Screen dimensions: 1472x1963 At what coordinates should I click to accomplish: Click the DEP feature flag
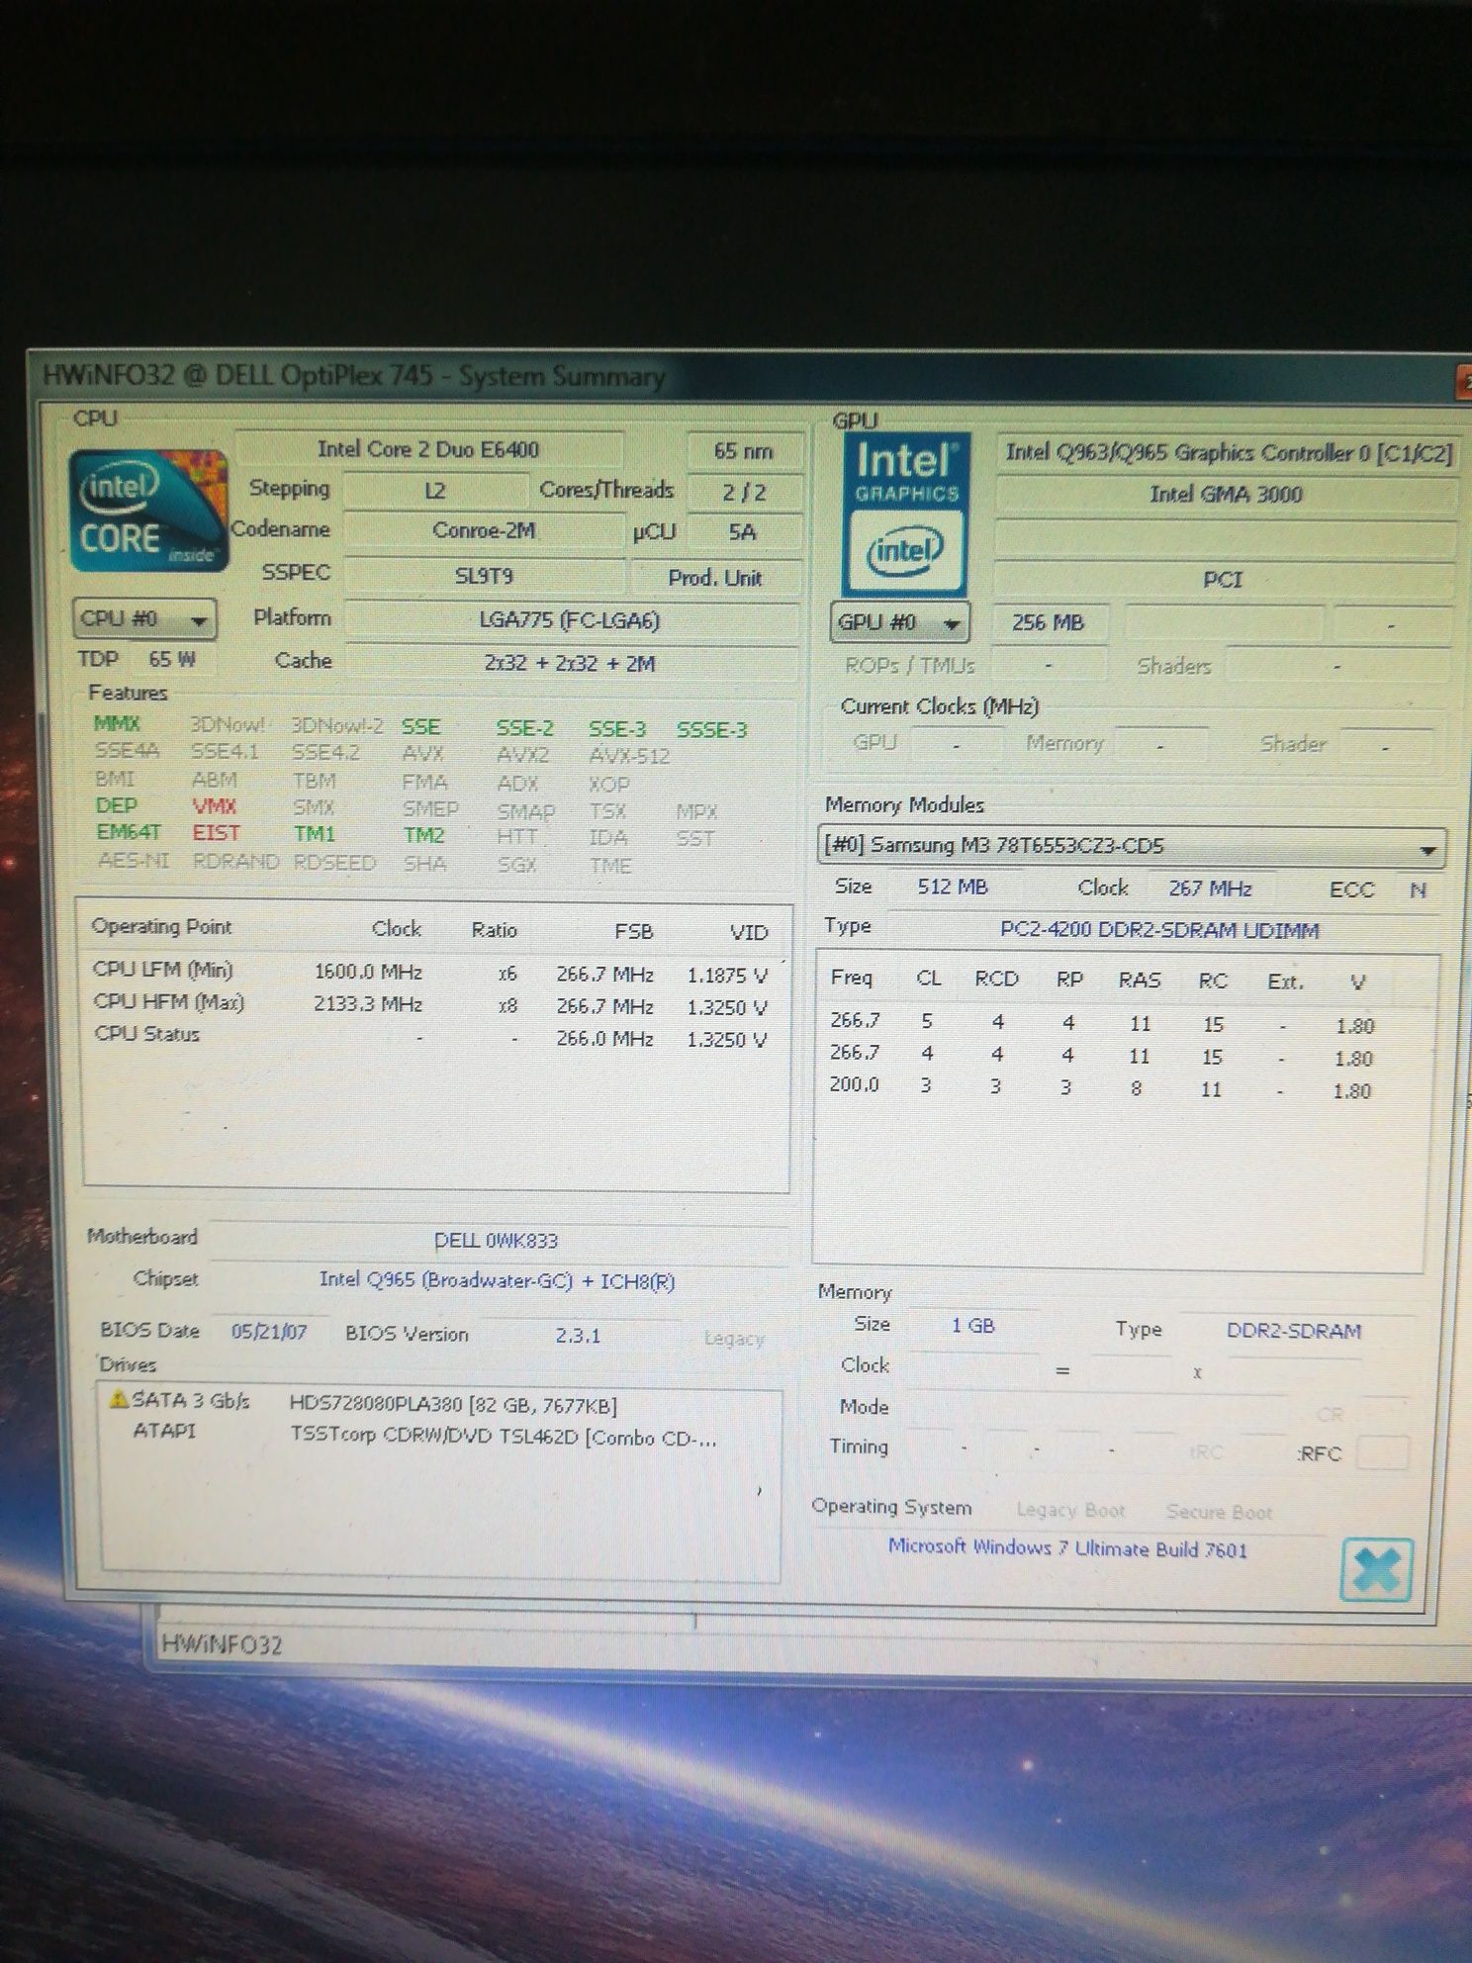[x=116, y=805]
